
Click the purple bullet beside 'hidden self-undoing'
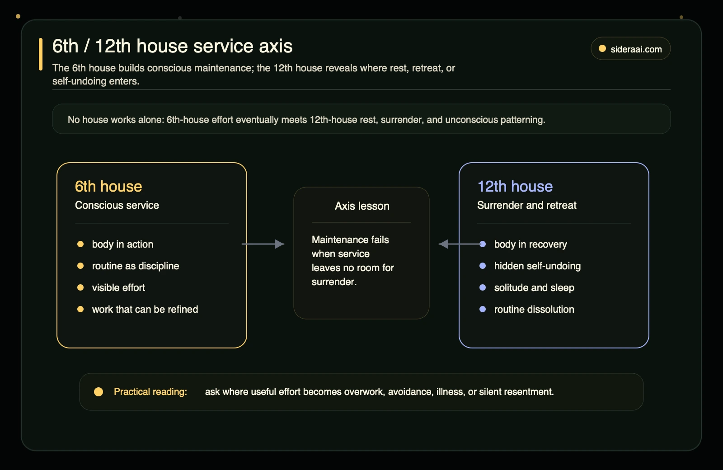[x=483, y=266]
